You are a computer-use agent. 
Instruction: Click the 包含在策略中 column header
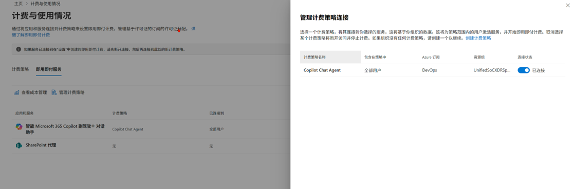click(375, 58)
